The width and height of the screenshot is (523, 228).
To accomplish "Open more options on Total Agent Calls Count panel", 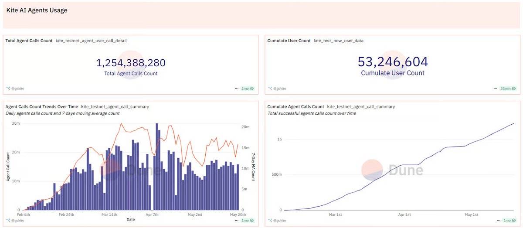I will pos(237,88).
